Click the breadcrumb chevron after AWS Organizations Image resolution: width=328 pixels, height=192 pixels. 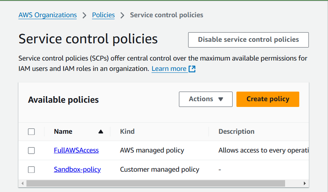[84, 15]
